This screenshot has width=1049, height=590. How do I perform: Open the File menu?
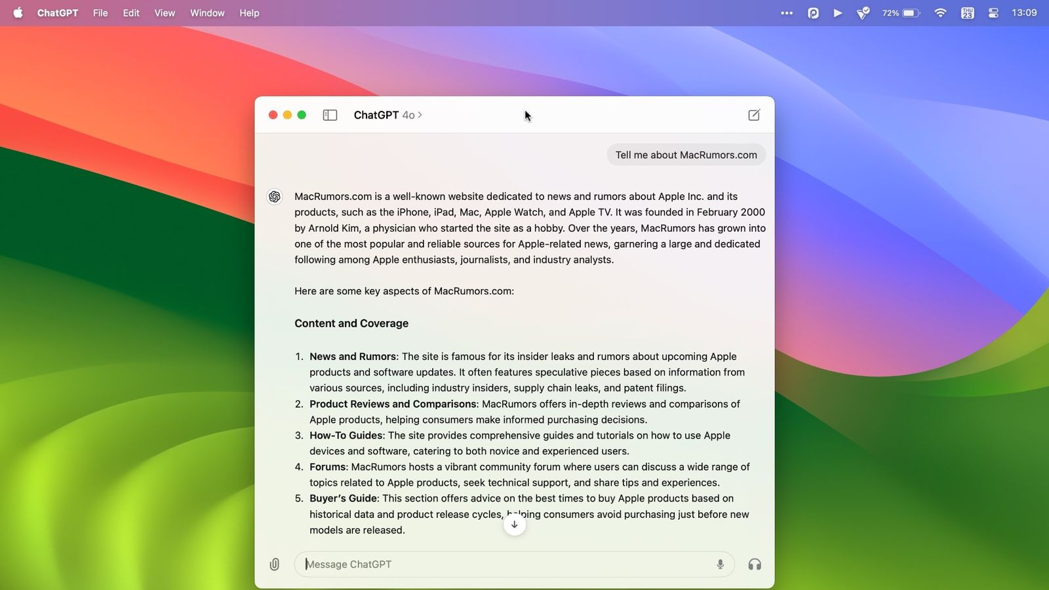click(x=100, y=12)
